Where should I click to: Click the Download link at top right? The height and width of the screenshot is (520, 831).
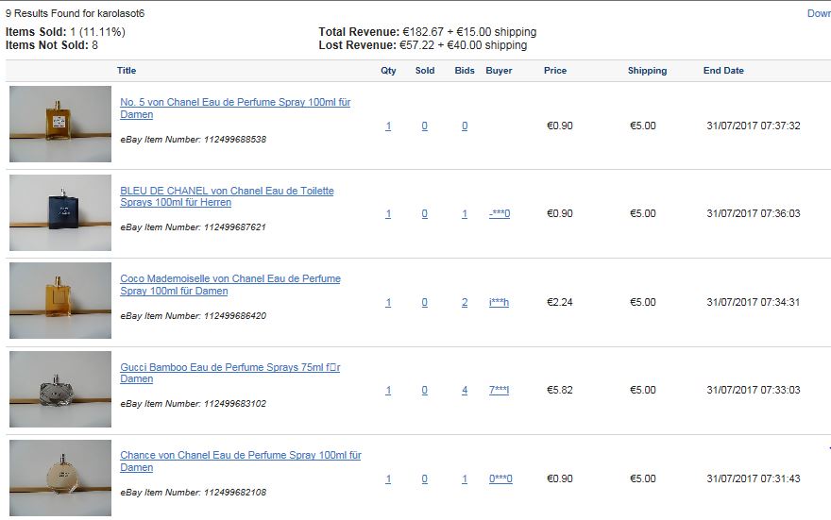(819, 14)
